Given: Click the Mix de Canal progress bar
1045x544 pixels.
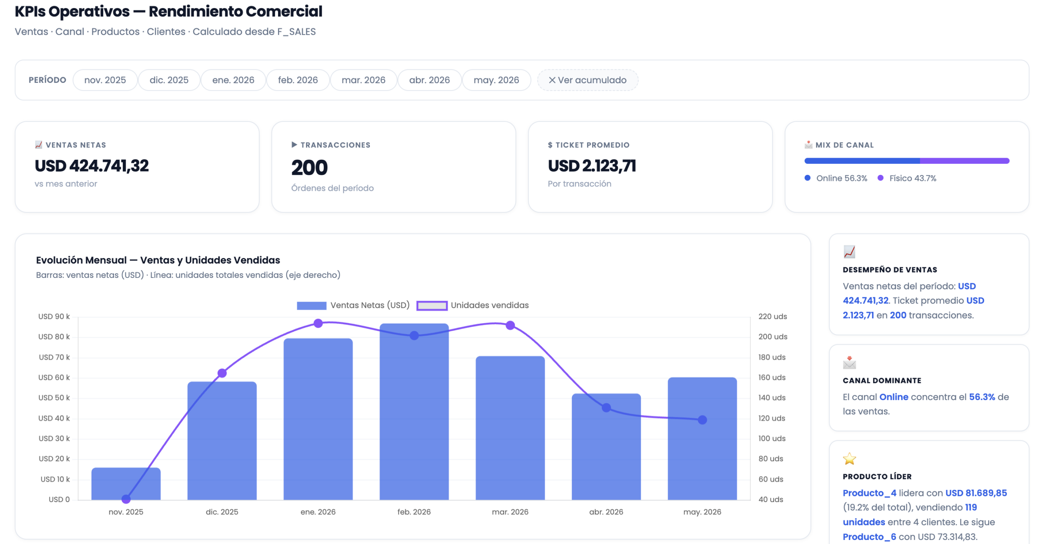Looking at the screenshot, I should (x=907, y=161).
